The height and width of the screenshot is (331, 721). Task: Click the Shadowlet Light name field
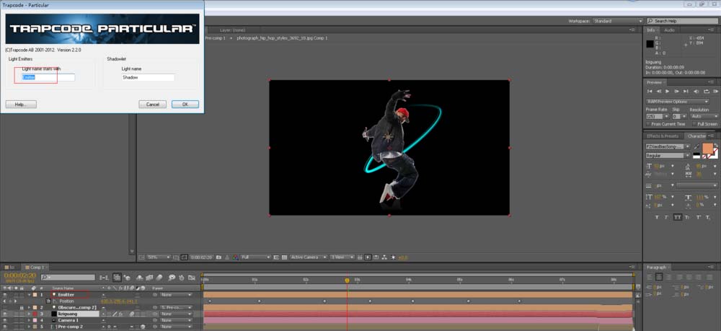(x=148, y=77)
